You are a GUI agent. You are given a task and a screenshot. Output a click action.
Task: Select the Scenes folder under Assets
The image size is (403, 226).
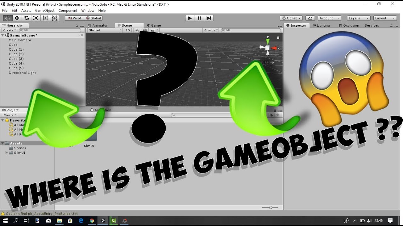click(x=20, y=148)
